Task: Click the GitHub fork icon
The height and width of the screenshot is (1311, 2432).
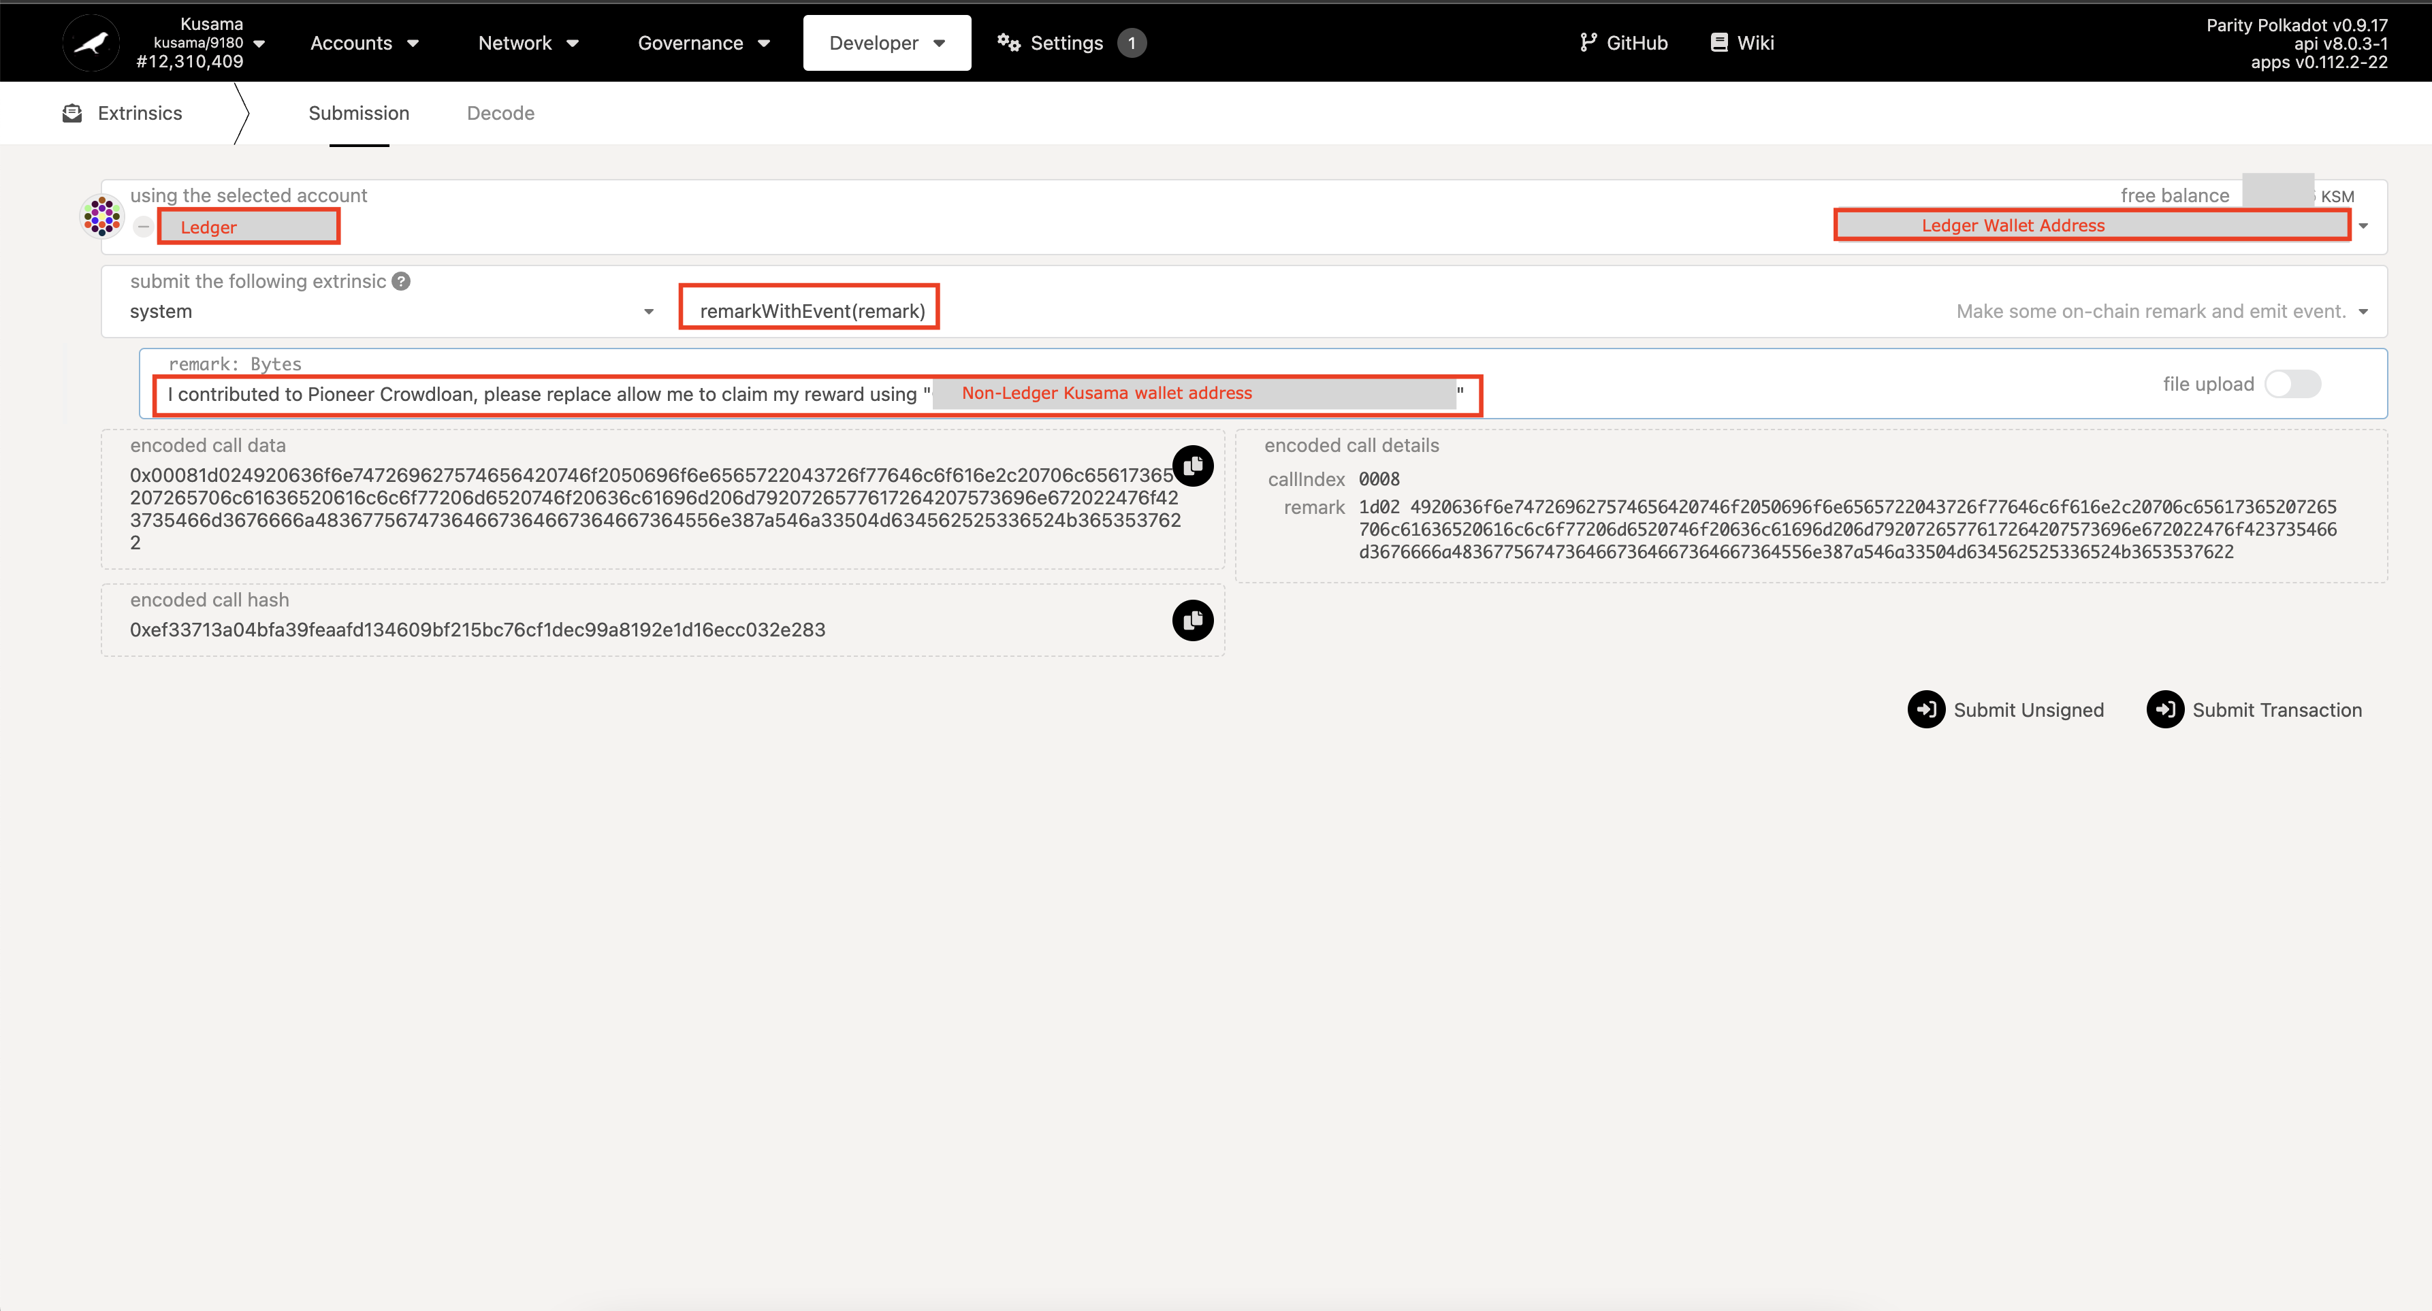Action: point(1588,42)
